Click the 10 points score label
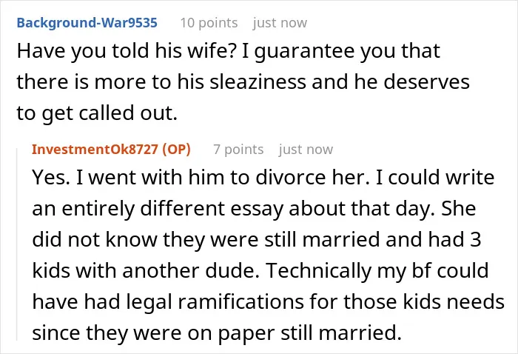Screen dimensions: 518x354 (x=209, y=23)
